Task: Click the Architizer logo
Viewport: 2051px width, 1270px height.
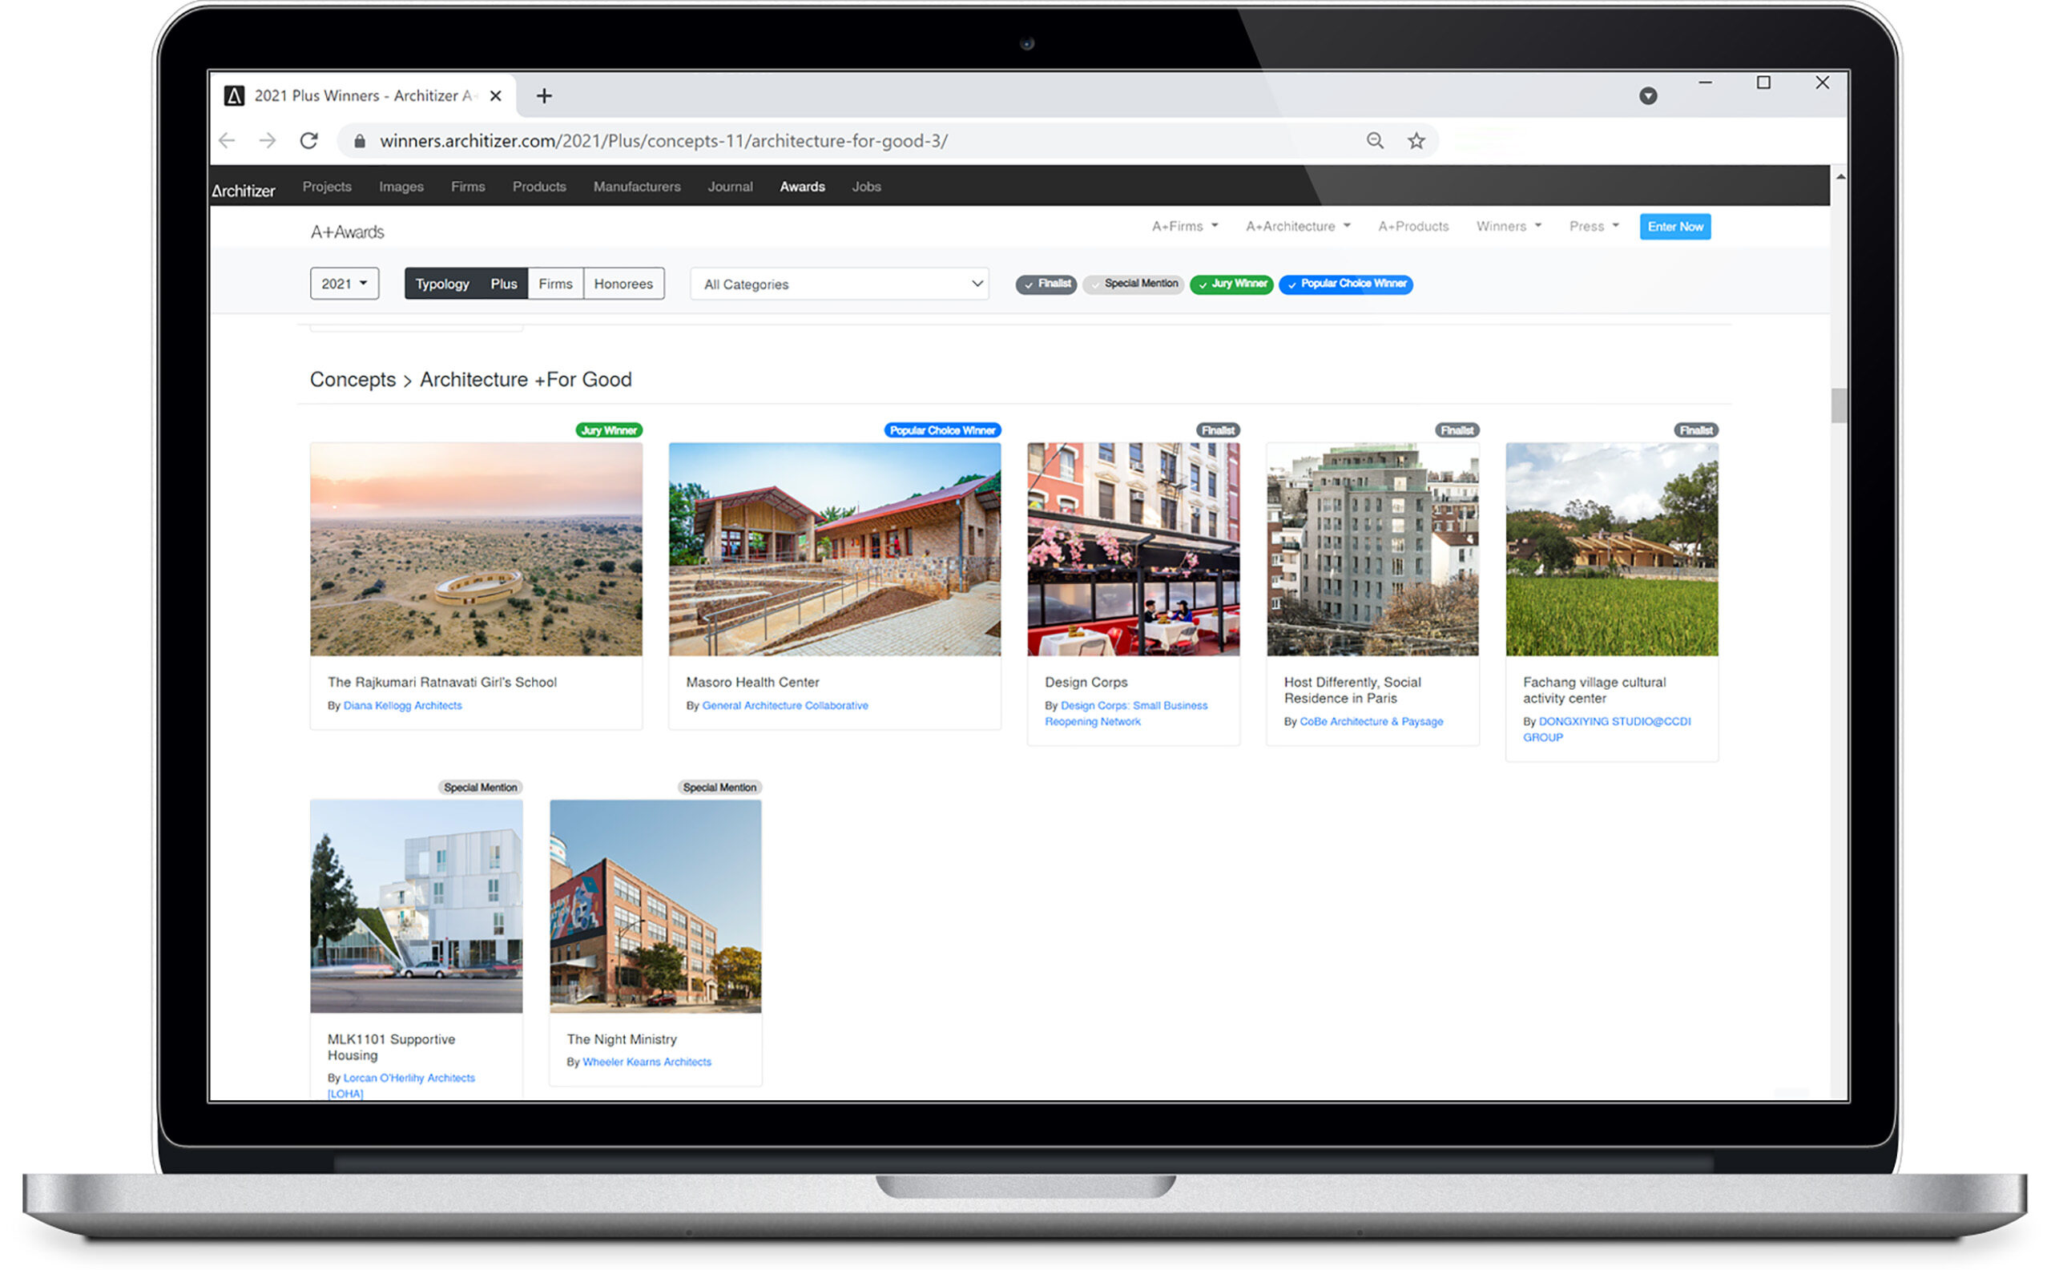Action: pyautogui.click(x=244, y=191)
